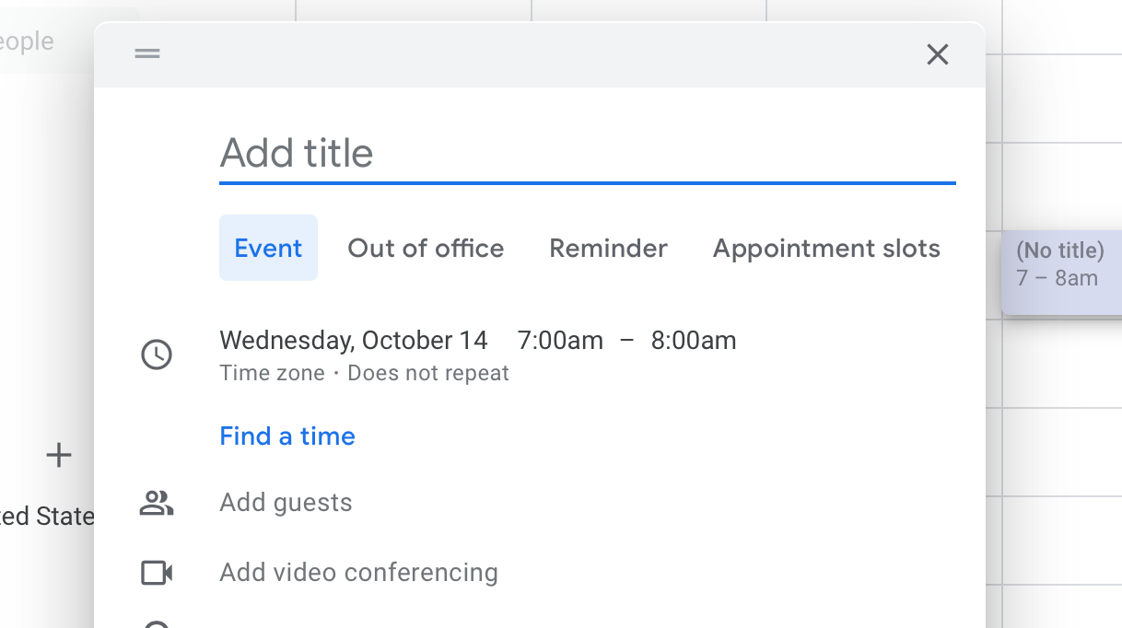This screenshot has height=628, width=1122.
Task: Open the Wednesday, October 14 date picker
Action: click(354, 341)
